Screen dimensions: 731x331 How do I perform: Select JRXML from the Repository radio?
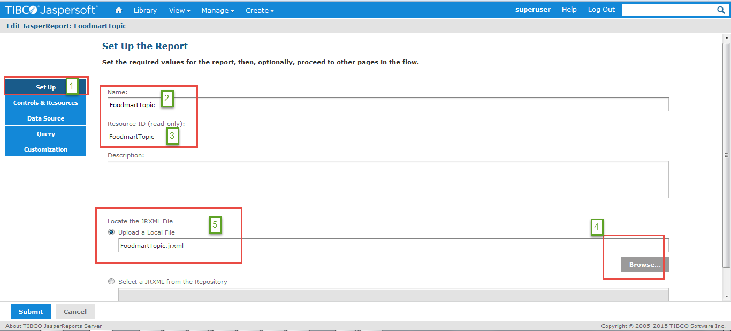111,282
